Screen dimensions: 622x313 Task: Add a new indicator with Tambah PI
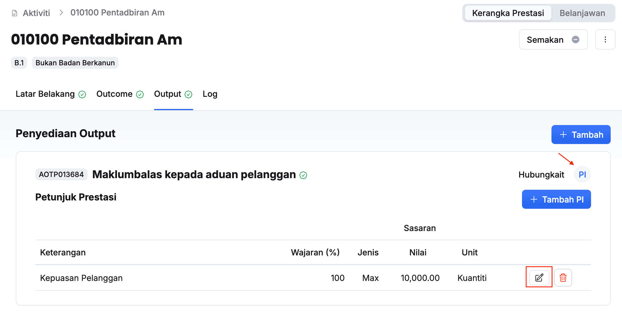556,199
